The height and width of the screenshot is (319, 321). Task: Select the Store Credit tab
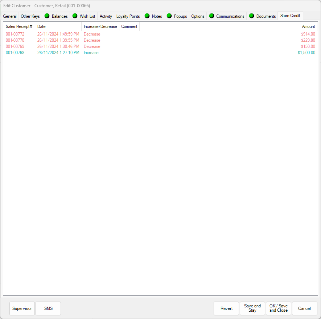pyautogui.click(x=290, y=16)
